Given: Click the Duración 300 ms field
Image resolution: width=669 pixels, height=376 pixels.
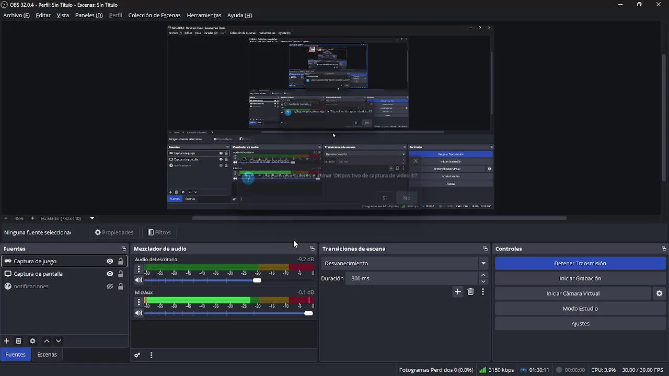Looking at the screenshot, I should click(x=411, y=278).
